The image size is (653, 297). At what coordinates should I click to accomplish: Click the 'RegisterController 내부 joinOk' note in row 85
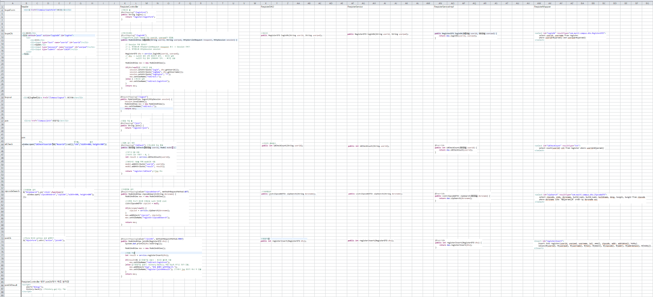coord(45,282)
